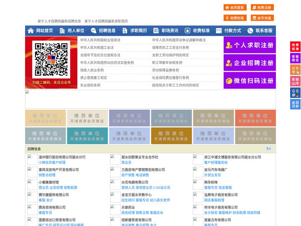Click logo thumbnail beside 金马汽车电器厂
The width and height of the screenshot is (301, 226).
(x=198, y=172)
